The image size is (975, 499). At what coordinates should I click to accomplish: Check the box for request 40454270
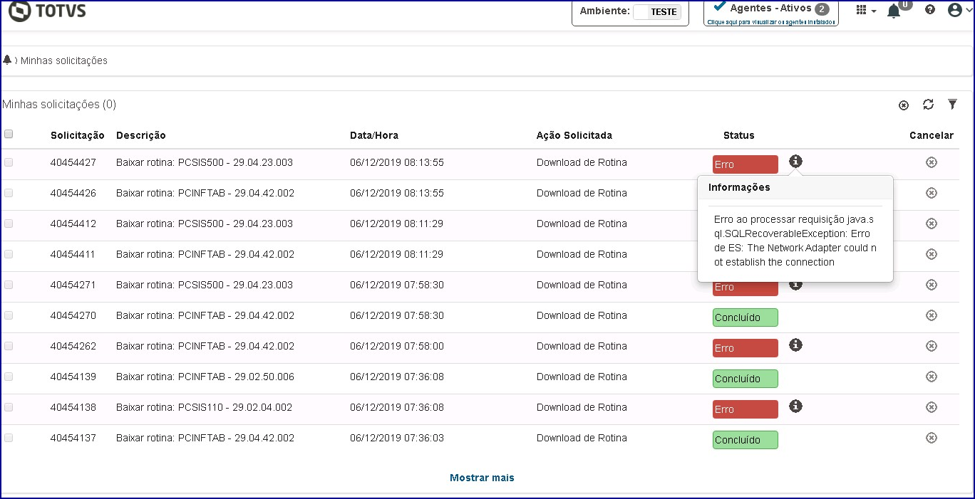pyautogui.click(x=9, y=315)
